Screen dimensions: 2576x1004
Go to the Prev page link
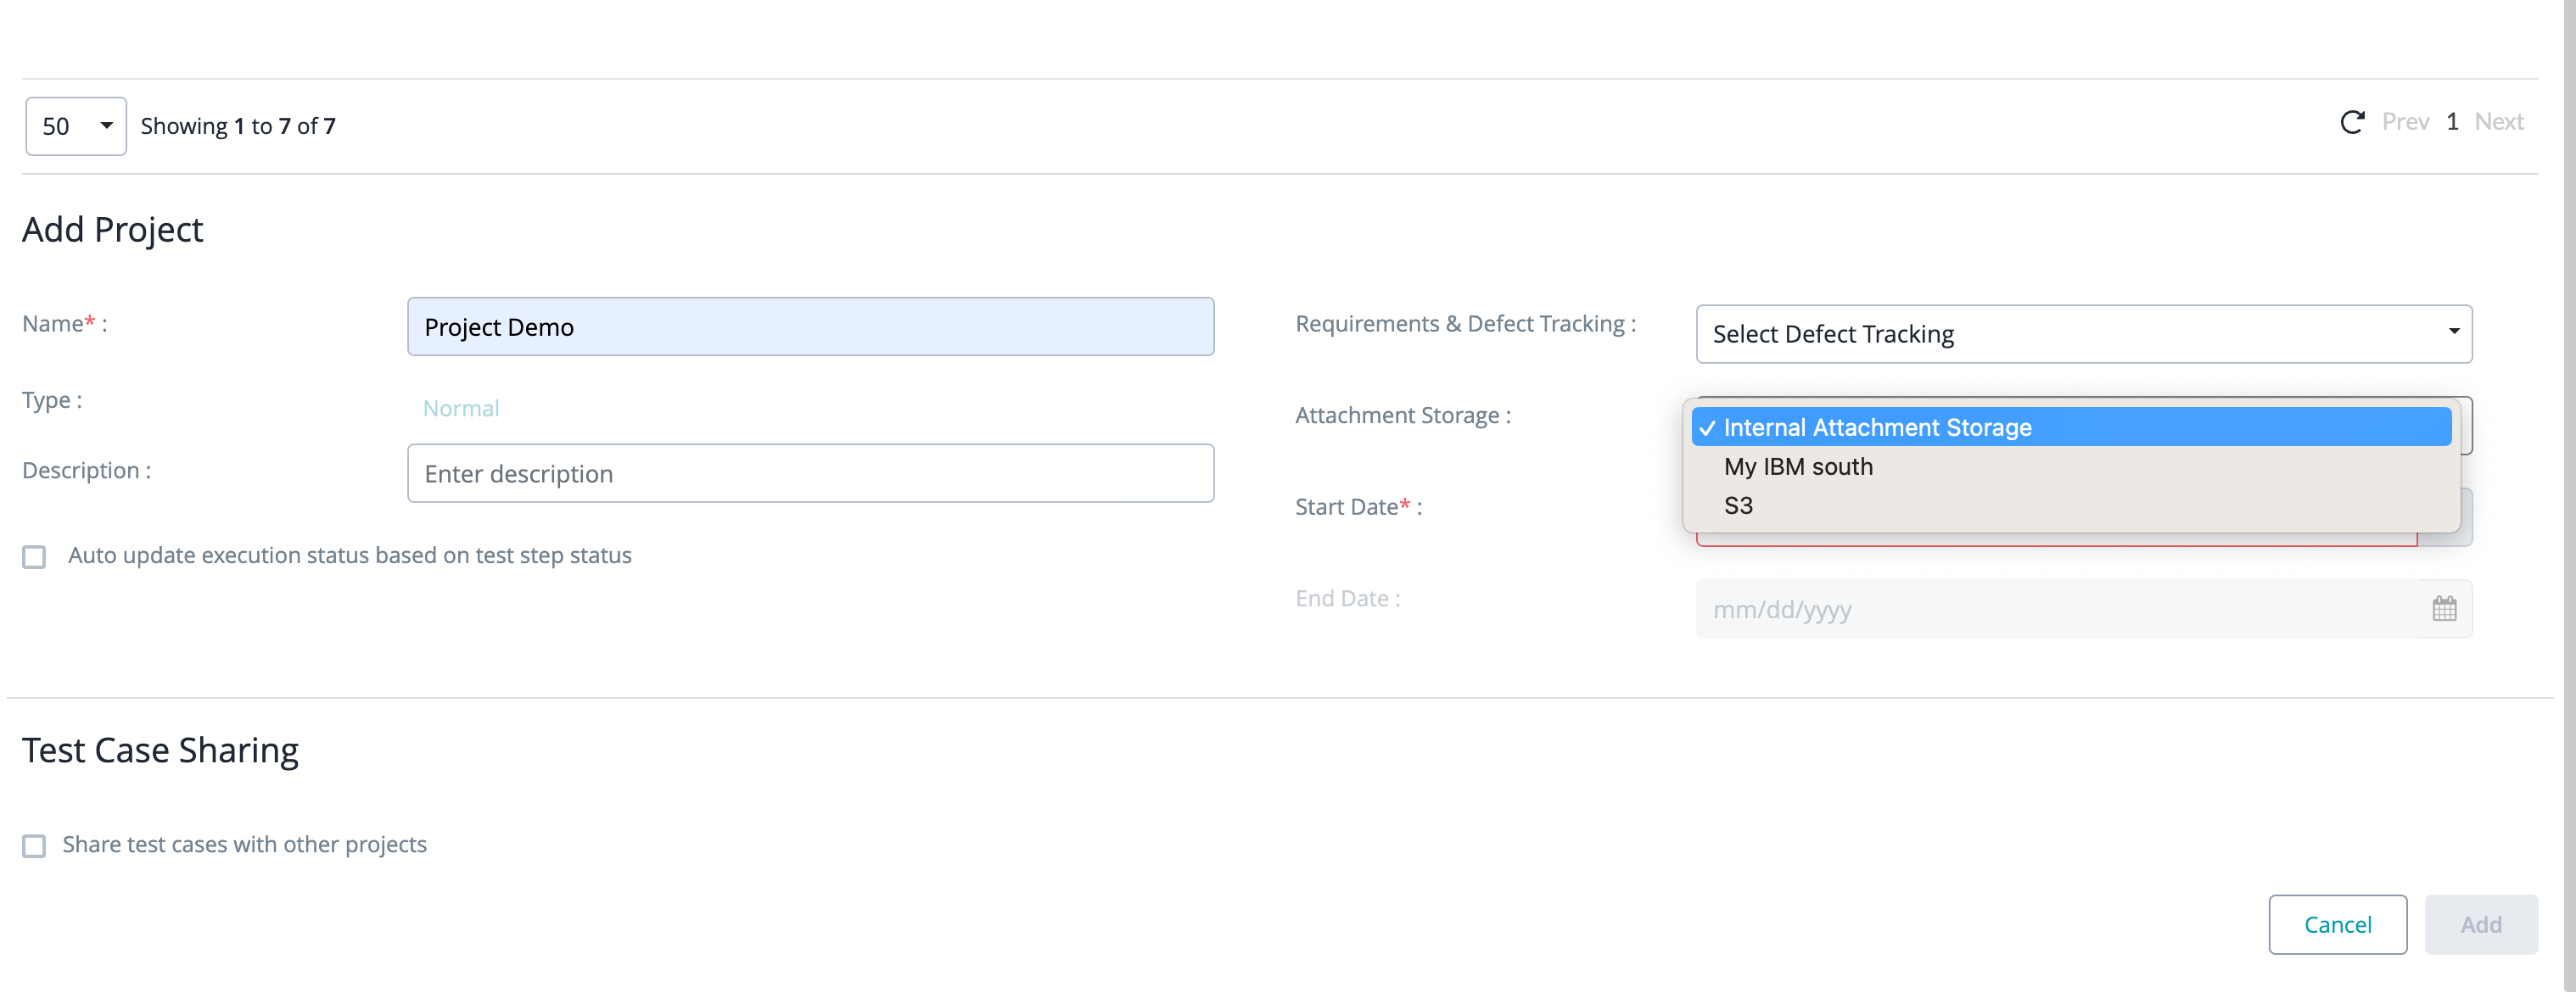[x=2405, y=122]
